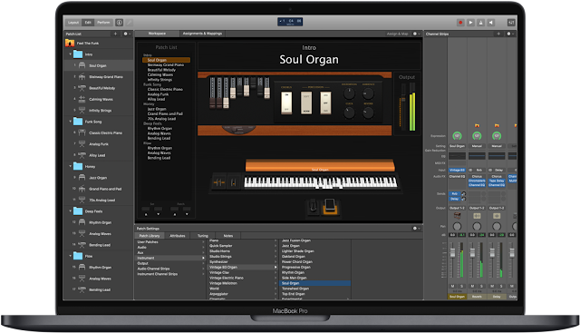Viewport: 580px width, 333px height.
Task: Click the icon beside Calming Waves patch
Action: point(82,99)
